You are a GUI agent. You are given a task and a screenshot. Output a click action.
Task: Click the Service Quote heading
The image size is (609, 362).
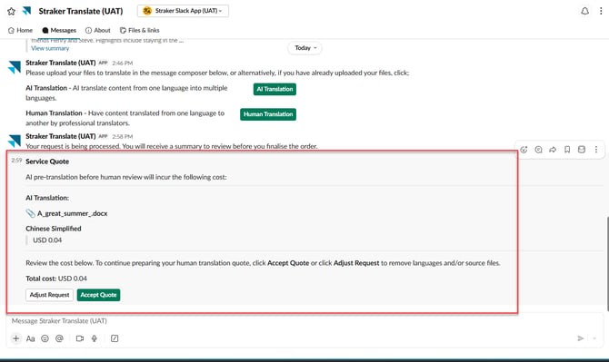coord(47,161)
